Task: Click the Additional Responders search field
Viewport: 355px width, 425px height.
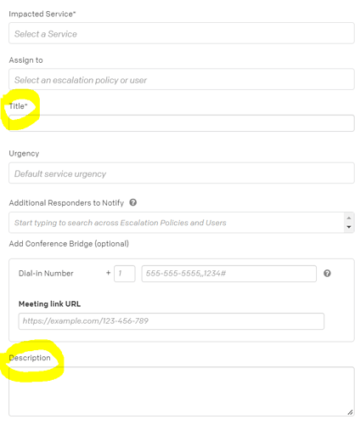Action: point(177,223)
